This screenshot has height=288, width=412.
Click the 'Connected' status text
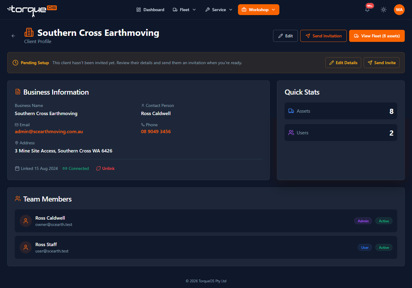coord(79,168)
